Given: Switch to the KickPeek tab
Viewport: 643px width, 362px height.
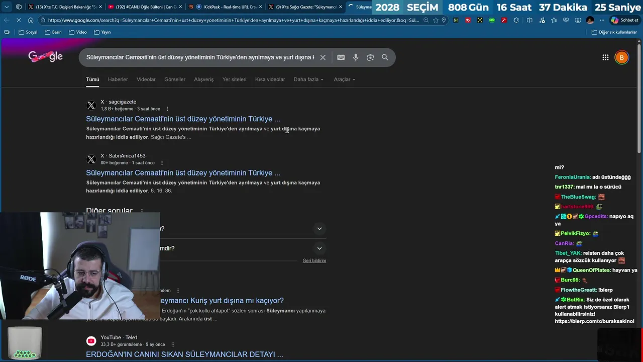Looking at the screenshot, I should tap(226, 7).
